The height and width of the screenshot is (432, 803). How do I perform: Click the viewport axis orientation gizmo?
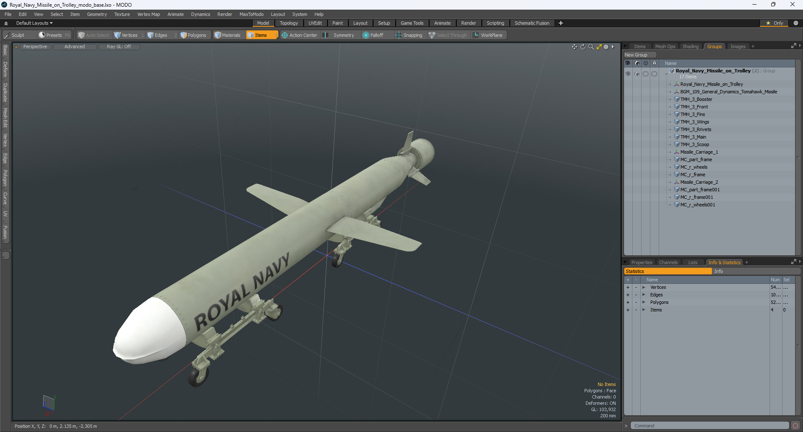[49, 405]
